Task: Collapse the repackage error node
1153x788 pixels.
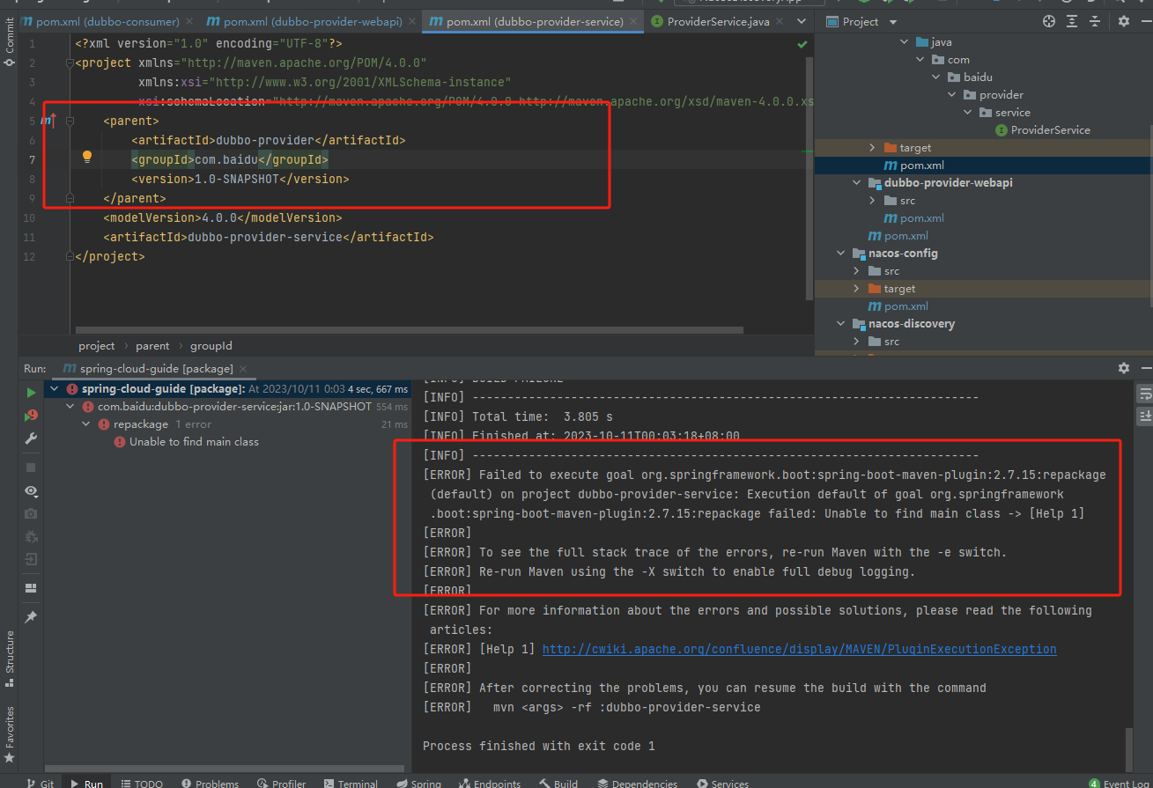Action: [86, 423]
